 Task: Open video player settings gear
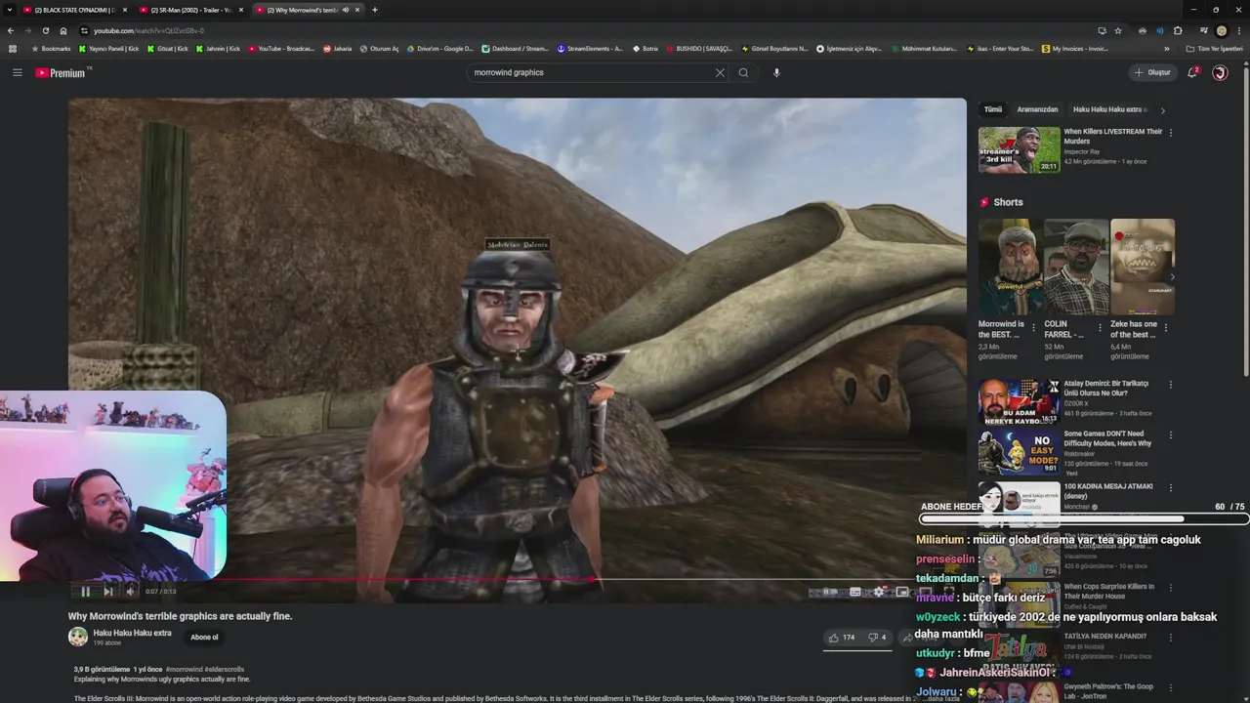879,592
